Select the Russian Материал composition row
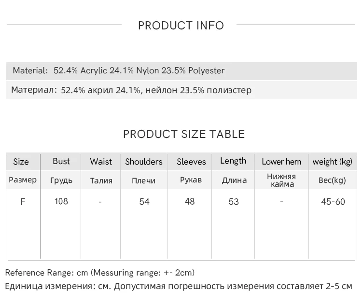Screen dimensions: 362x304 (x=181, y=90)
